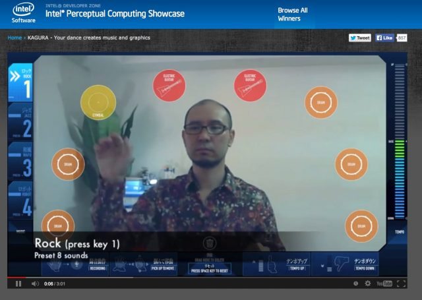This screenshot has width=422, height=300.
Task: Hit the left Electric Guitar circle
Action: tap(169, 86)
